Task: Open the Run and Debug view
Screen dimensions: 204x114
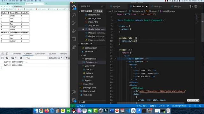Action: click(x=74, y=31)
